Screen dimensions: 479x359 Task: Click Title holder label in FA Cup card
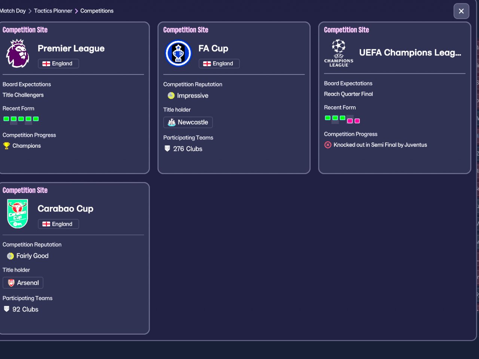pyautogui.click(x=177, y=110)
